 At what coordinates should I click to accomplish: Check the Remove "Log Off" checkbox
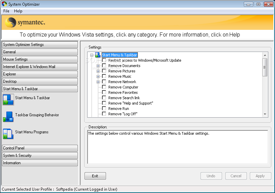104,114
